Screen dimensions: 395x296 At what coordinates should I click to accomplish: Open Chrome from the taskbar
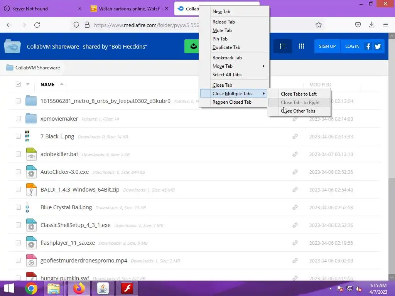(x=31, y=288)
